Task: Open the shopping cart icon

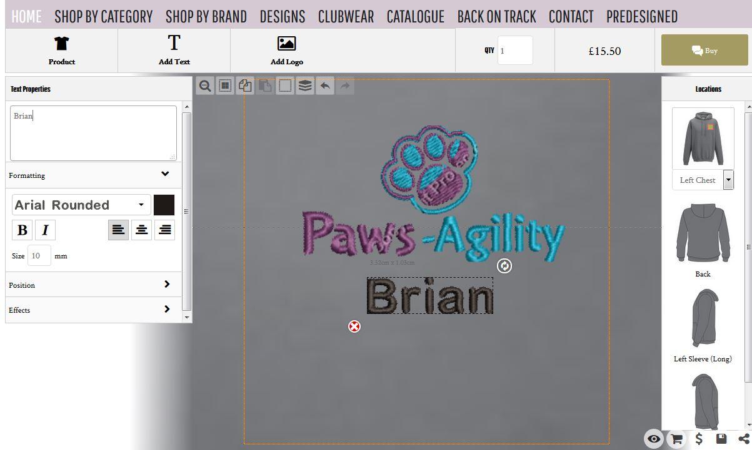Action: (x=676, y=439)
